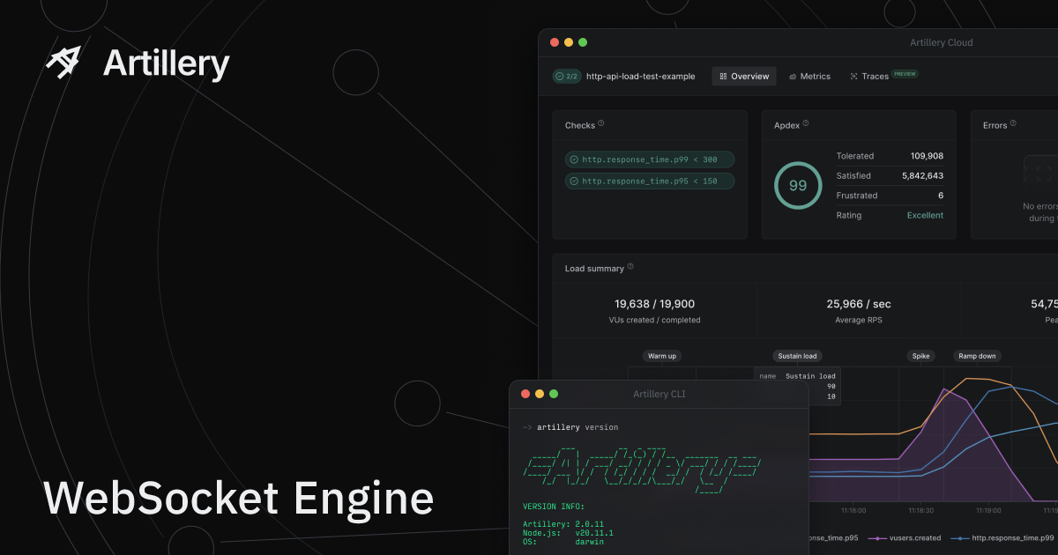Click the 11:19:00 time axis label
The image size is (1058, 555).
[x=988, y=510]
